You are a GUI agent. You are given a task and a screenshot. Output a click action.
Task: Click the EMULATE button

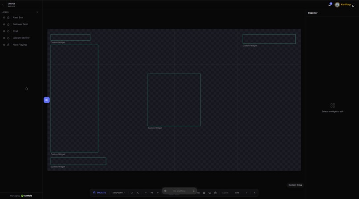tap(100, 193)
